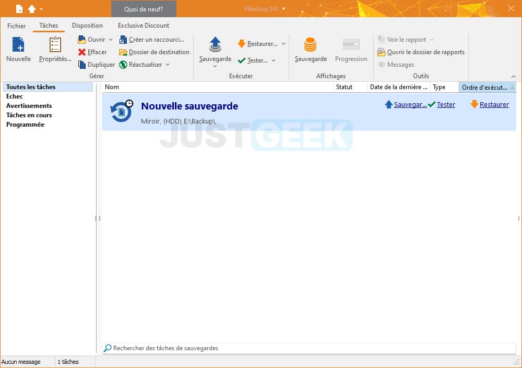This screenshot has height=368, width=522.
Task: Sort by the Date de la dernière column
Action: (398, 87)
